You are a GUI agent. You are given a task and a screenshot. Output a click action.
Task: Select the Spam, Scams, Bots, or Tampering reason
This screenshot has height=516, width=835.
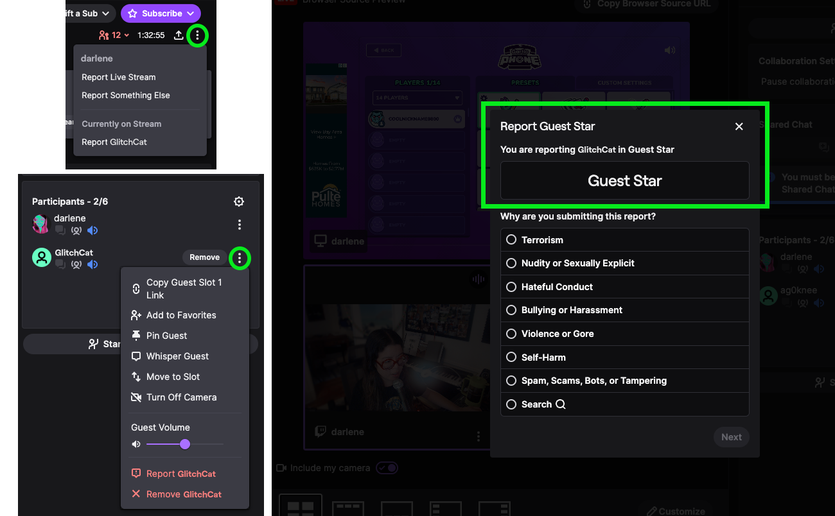pos(511,381)
